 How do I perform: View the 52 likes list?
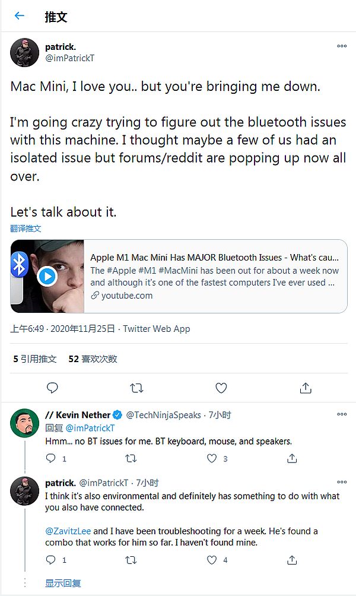point(93,359)
